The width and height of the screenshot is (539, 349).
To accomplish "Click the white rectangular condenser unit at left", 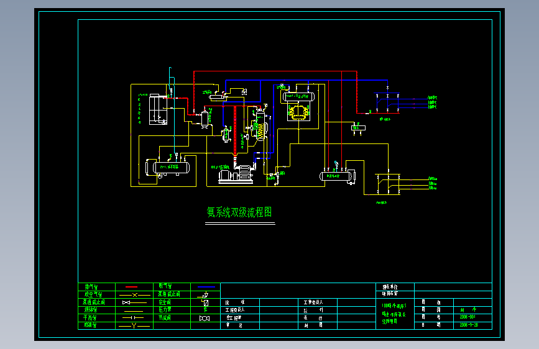I will 158,109.
